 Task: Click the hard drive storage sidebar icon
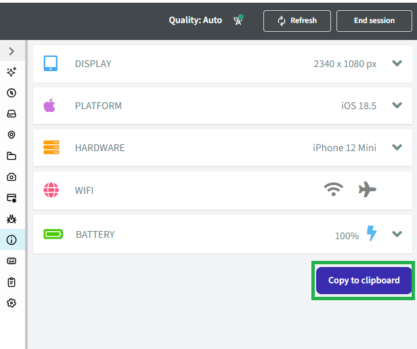[12, 114]
